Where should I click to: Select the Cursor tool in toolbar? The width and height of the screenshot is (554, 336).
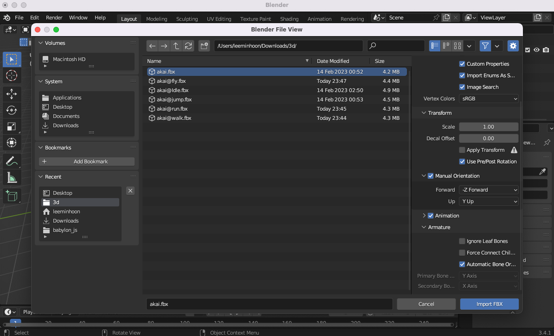pyautogui.click(x=11, y=75)
